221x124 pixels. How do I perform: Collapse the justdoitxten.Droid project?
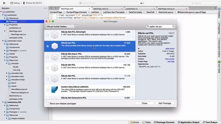[x=3, y=41]
